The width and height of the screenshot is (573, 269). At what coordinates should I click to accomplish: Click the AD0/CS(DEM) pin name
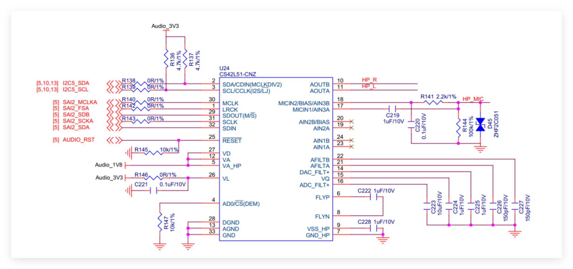click(x=241, y=204)
